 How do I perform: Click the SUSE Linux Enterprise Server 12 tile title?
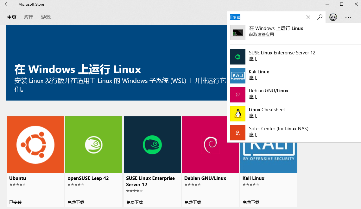point(150,181)
